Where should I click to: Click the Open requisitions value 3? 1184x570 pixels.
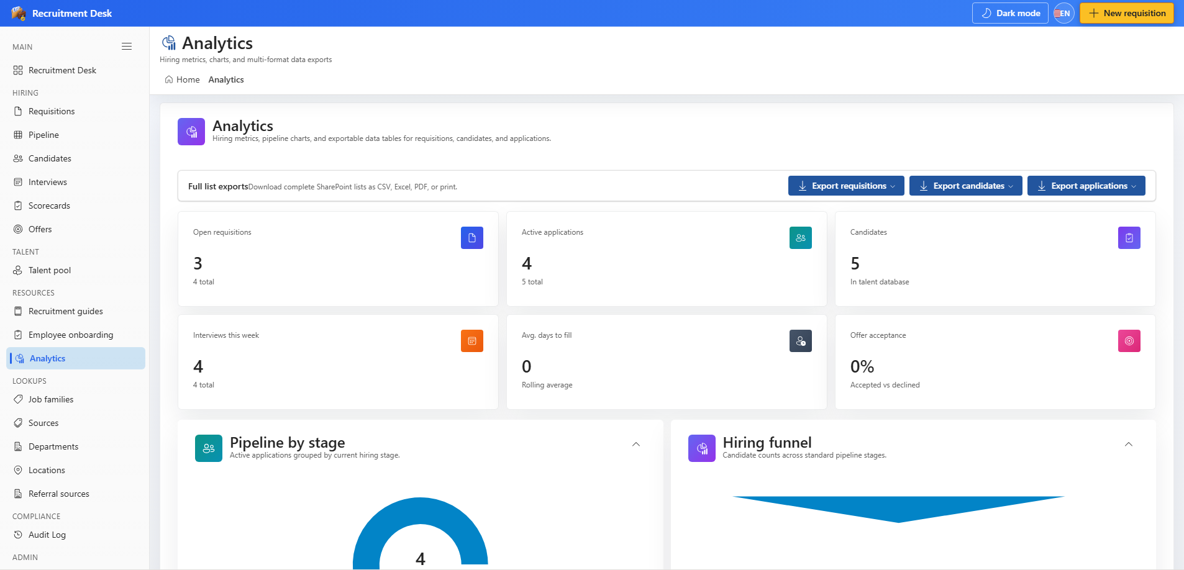pyautogui.click(x=198, y=263)
